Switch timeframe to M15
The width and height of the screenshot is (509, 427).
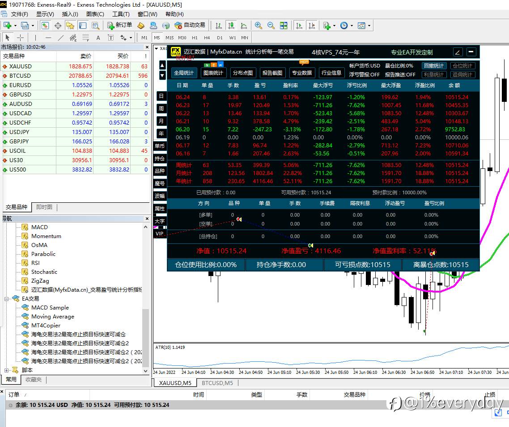170,38
